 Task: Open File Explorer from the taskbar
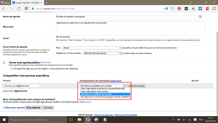(x=79, y=120)
